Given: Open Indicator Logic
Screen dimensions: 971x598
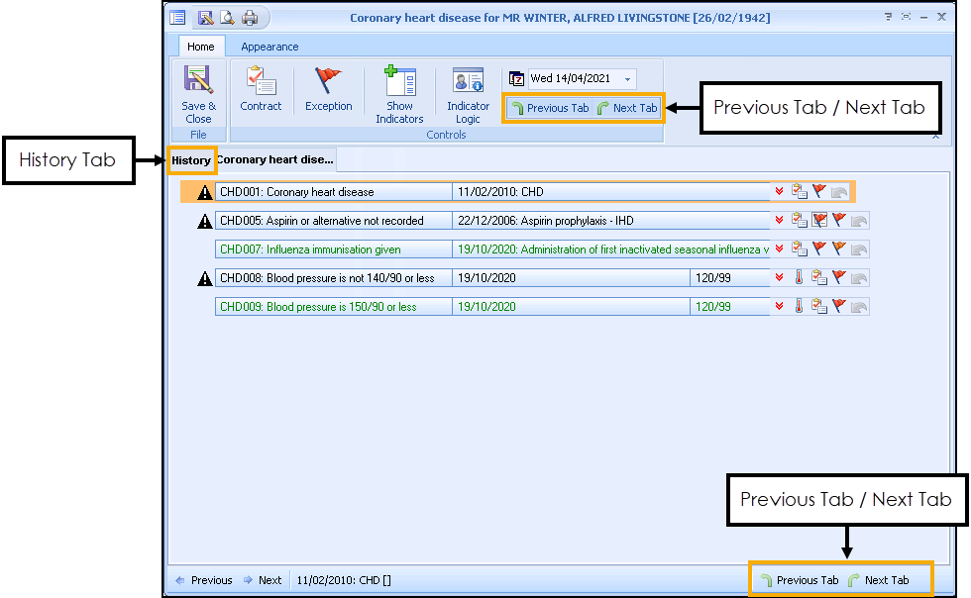Looking at the screenshot, I should click(x=468, y=90).
